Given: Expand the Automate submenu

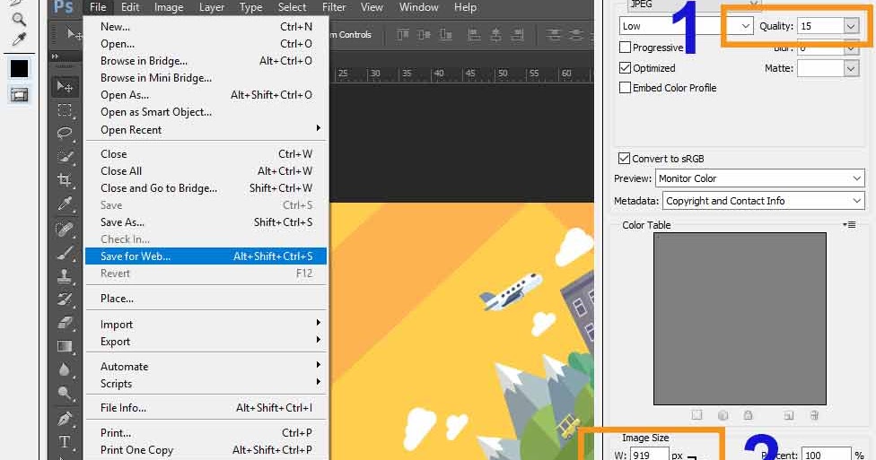Looking at the screenshot, I should pyautogui.click(x=206, y=366).
